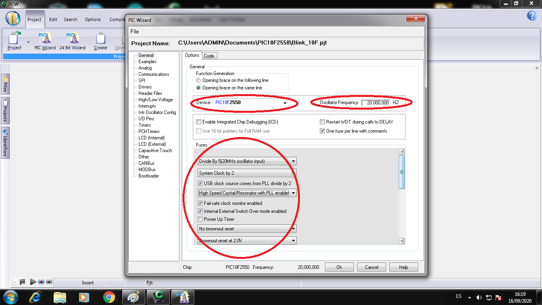Image resolution: width=542 pixels, height=305 pixels.
Task: Open the Search ribbon tab
Action: coord(71,19)
